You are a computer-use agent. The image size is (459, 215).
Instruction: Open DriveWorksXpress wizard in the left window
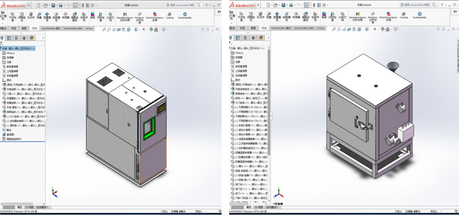[155, 17]
